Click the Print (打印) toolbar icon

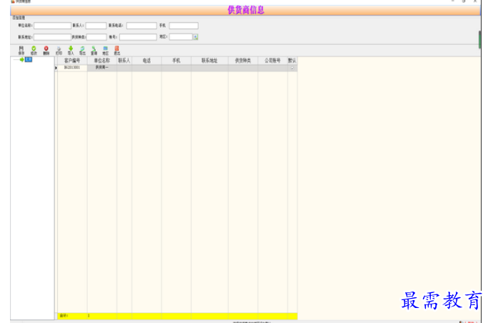coord(59,49)
